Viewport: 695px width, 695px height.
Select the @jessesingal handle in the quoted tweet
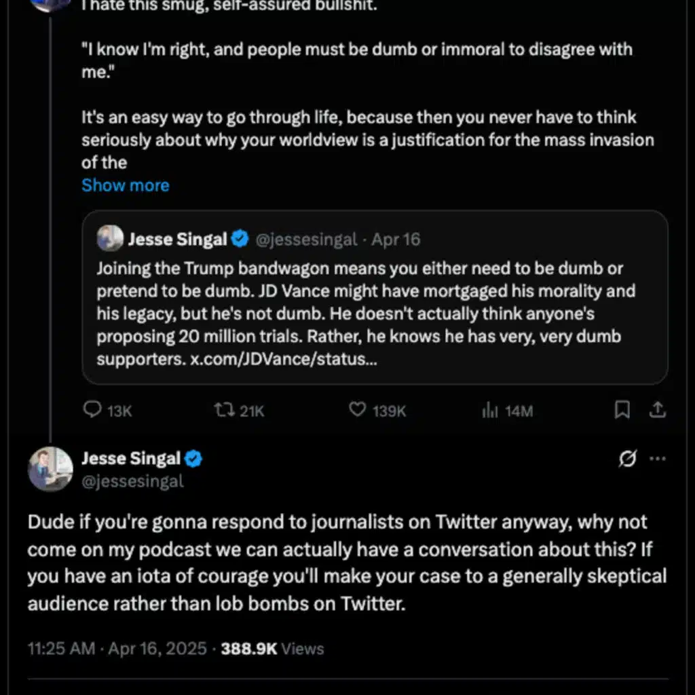pos(307,239)
